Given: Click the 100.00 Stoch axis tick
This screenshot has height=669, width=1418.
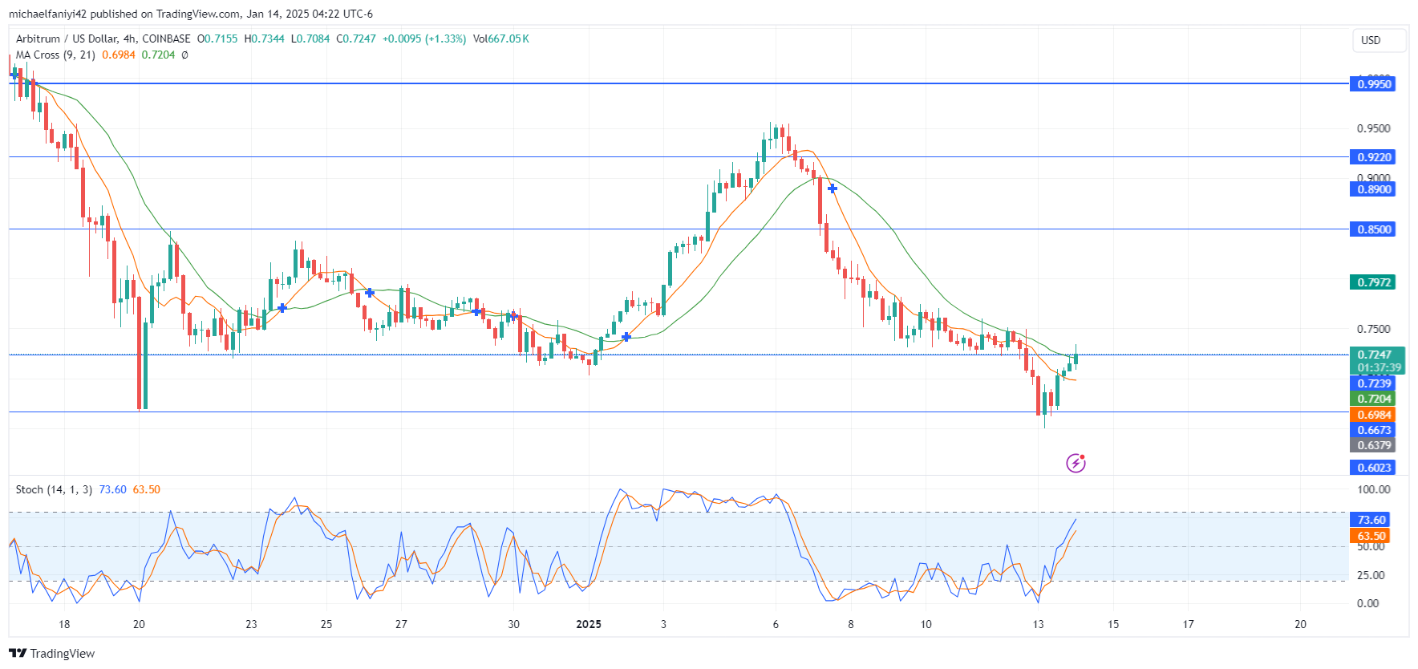Looking at the screenshot, I should tap(1373, 489).
